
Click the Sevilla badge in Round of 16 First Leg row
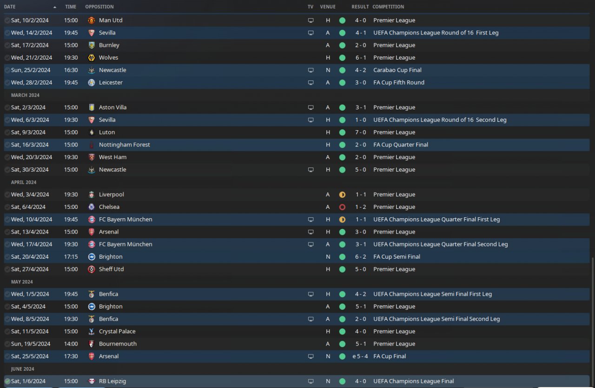tap(92, 33)
